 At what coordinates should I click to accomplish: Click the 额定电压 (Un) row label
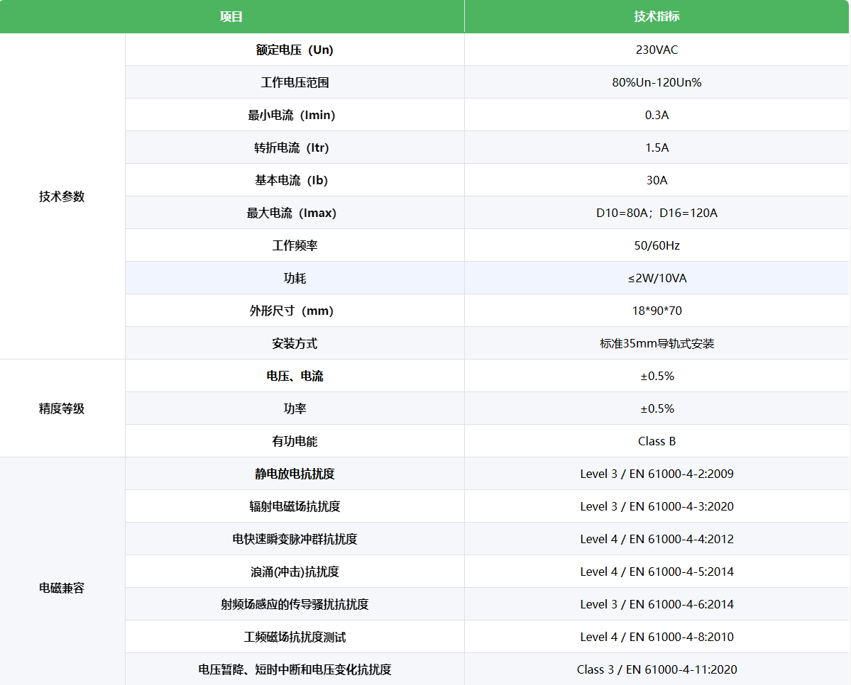(295, 50)
